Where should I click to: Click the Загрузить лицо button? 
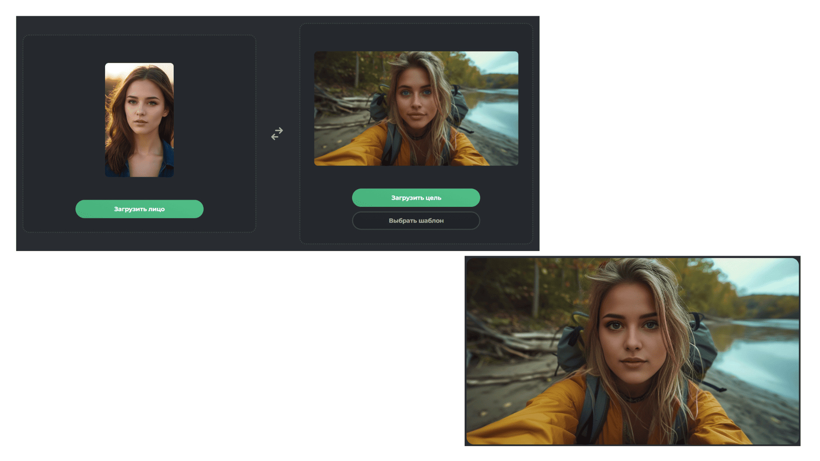139,209
